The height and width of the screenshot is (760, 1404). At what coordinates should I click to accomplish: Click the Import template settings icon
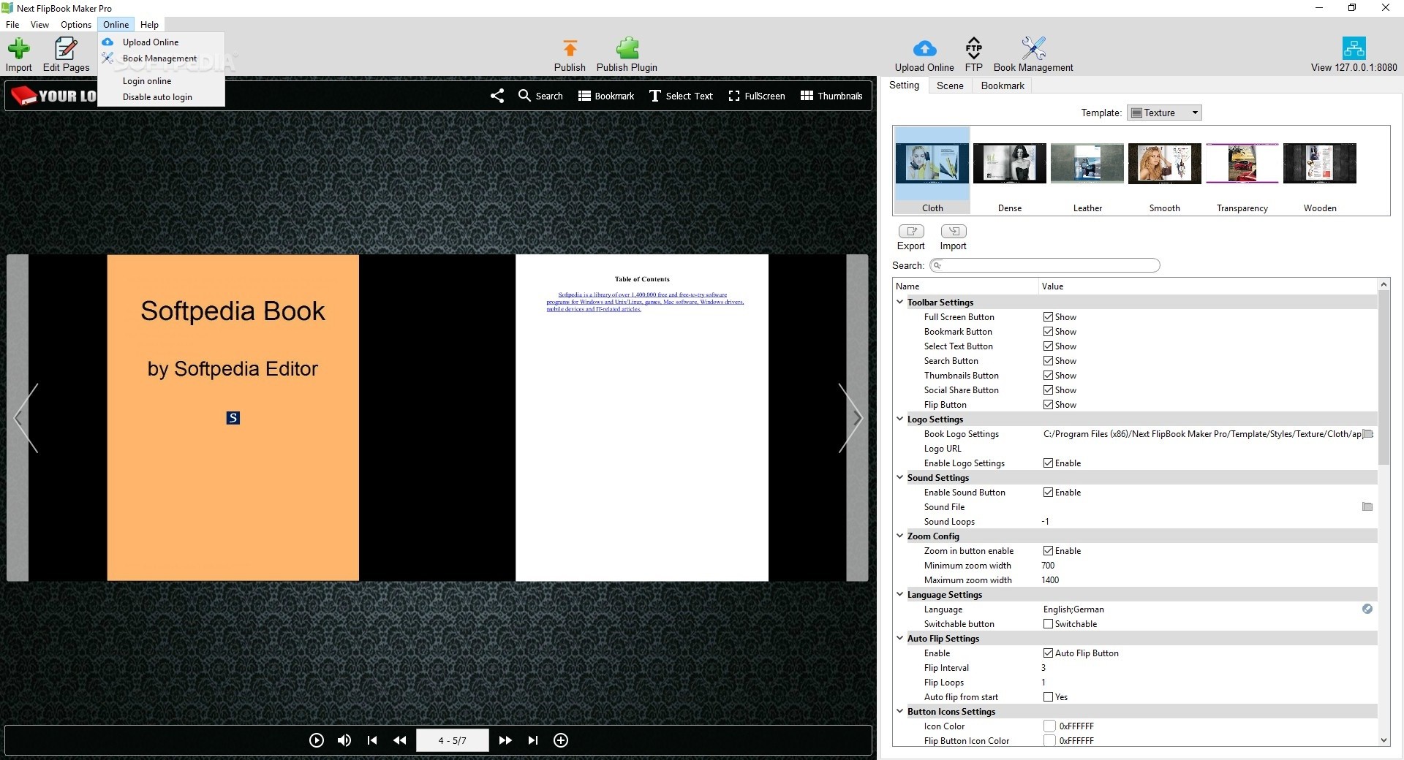click(954, 232)
